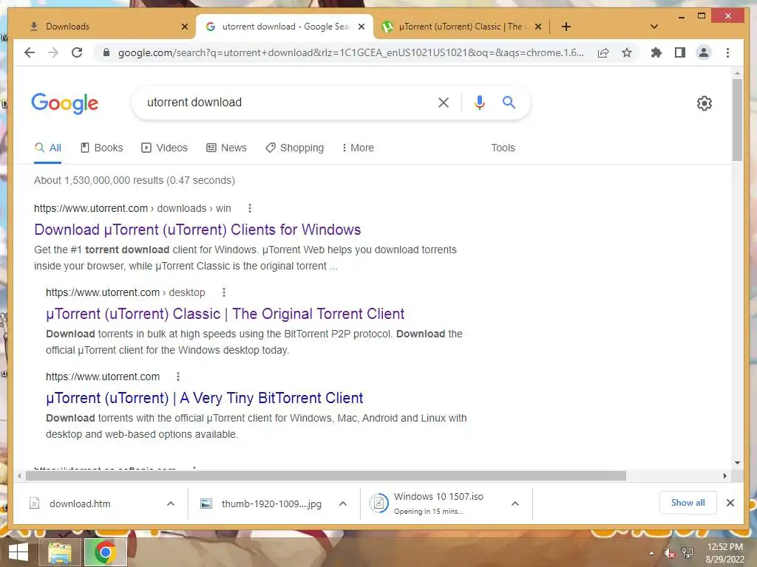Close the Downloads tab
The width and height of the screenshot is (757, 567).
tap(184, 27)
